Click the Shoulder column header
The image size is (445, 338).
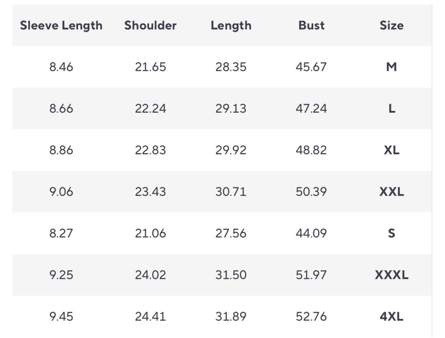(x=150, y=25)
